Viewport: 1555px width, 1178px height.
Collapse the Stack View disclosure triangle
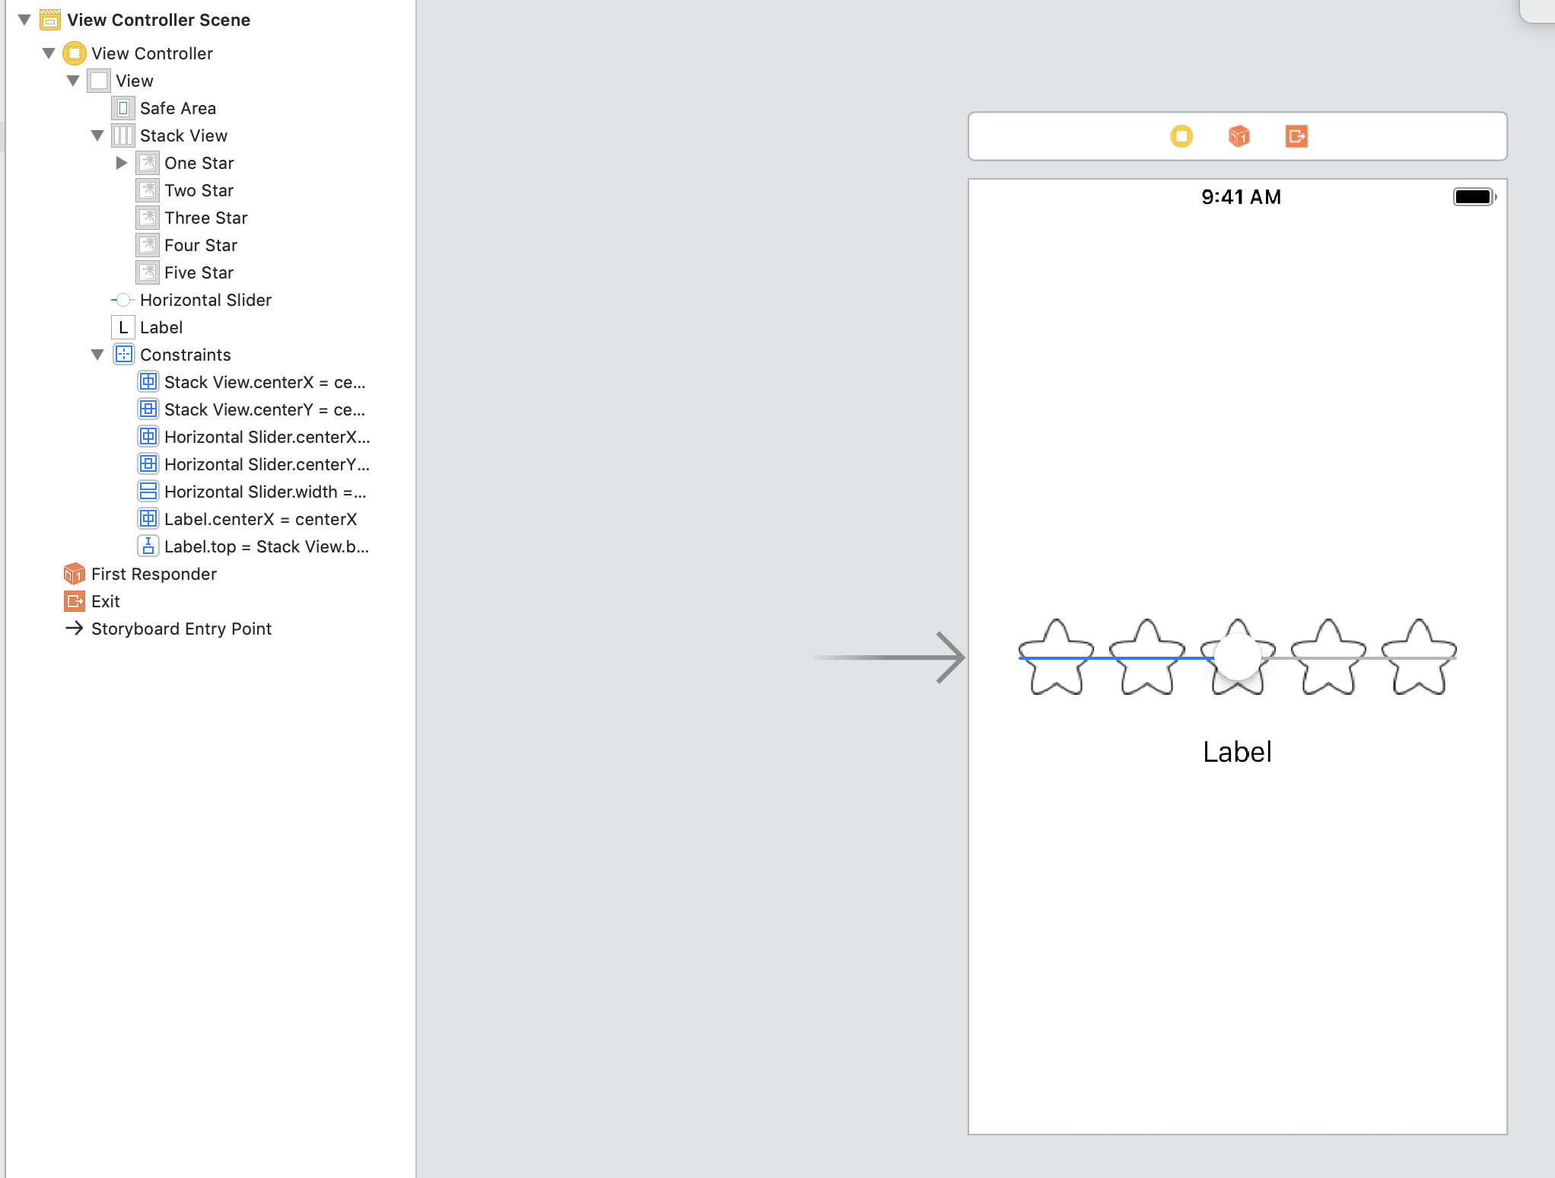pyautogui.click(x=97, y=135)
